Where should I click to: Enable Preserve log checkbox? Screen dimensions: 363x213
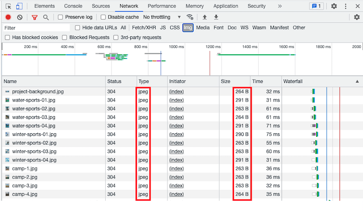(60, 17)
